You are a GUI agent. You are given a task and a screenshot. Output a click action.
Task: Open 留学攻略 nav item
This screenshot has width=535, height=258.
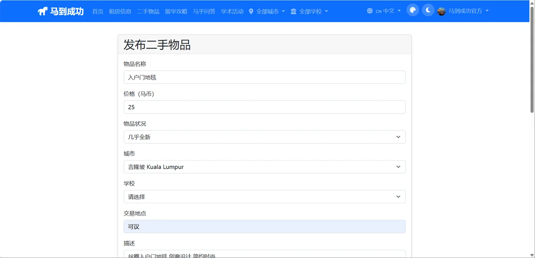pos(176,11)
